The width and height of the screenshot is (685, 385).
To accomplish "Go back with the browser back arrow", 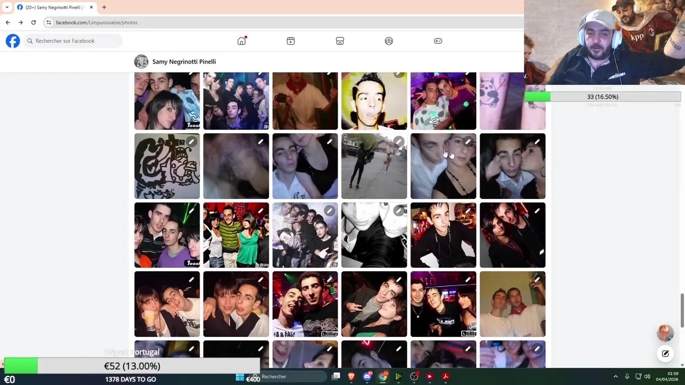I will pyautogui.click(x=7, y=22).
